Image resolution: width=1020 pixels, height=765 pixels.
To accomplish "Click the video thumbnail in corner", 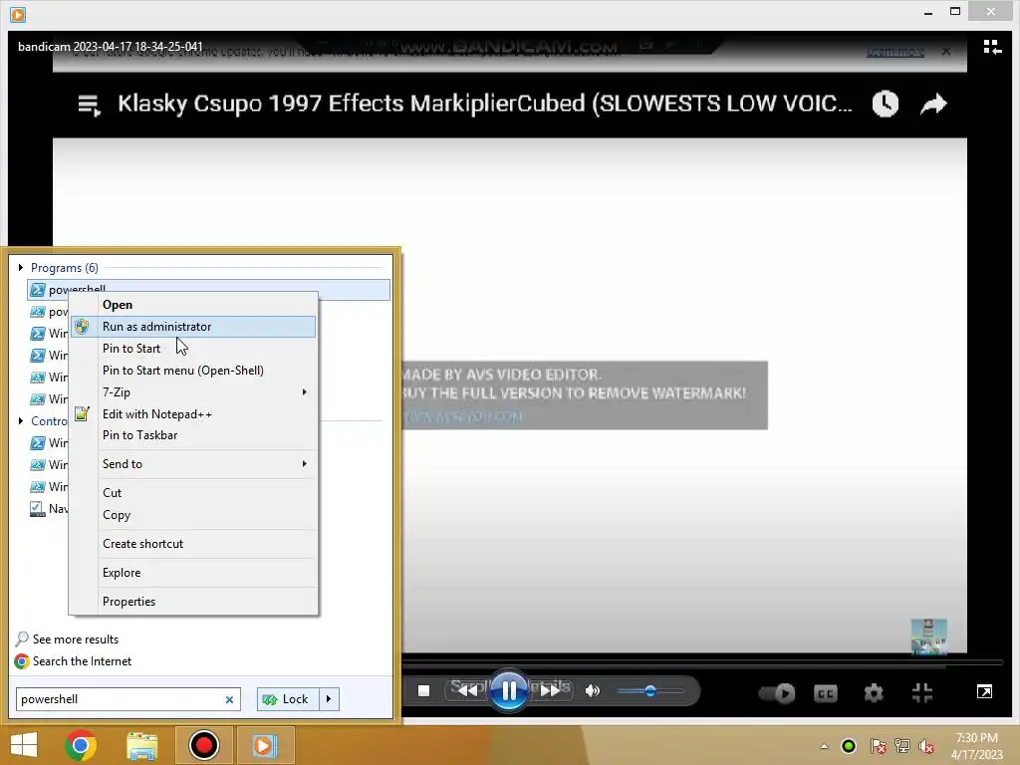I will (929, 637).
